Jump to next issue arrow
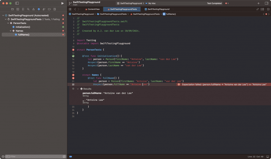Image resolution: width=271 pixels, height=159 pixels. tap(269, 14)
